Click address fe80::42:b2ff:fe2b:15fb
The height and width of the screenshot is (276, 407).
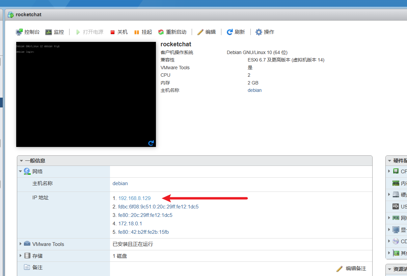coord(143,232)
